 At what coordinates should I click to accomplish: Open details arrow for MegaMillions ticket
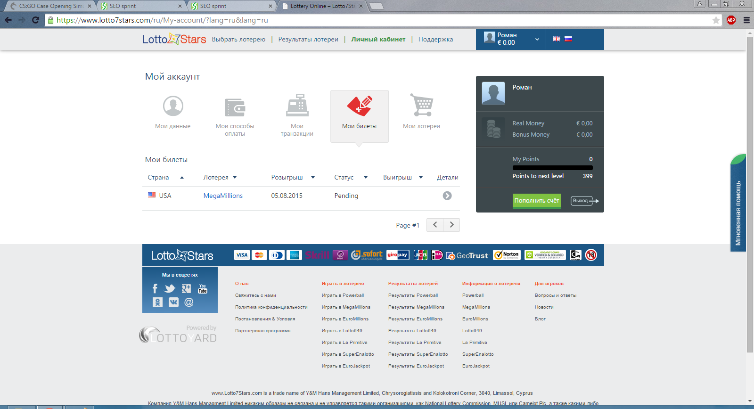(447, 196)
